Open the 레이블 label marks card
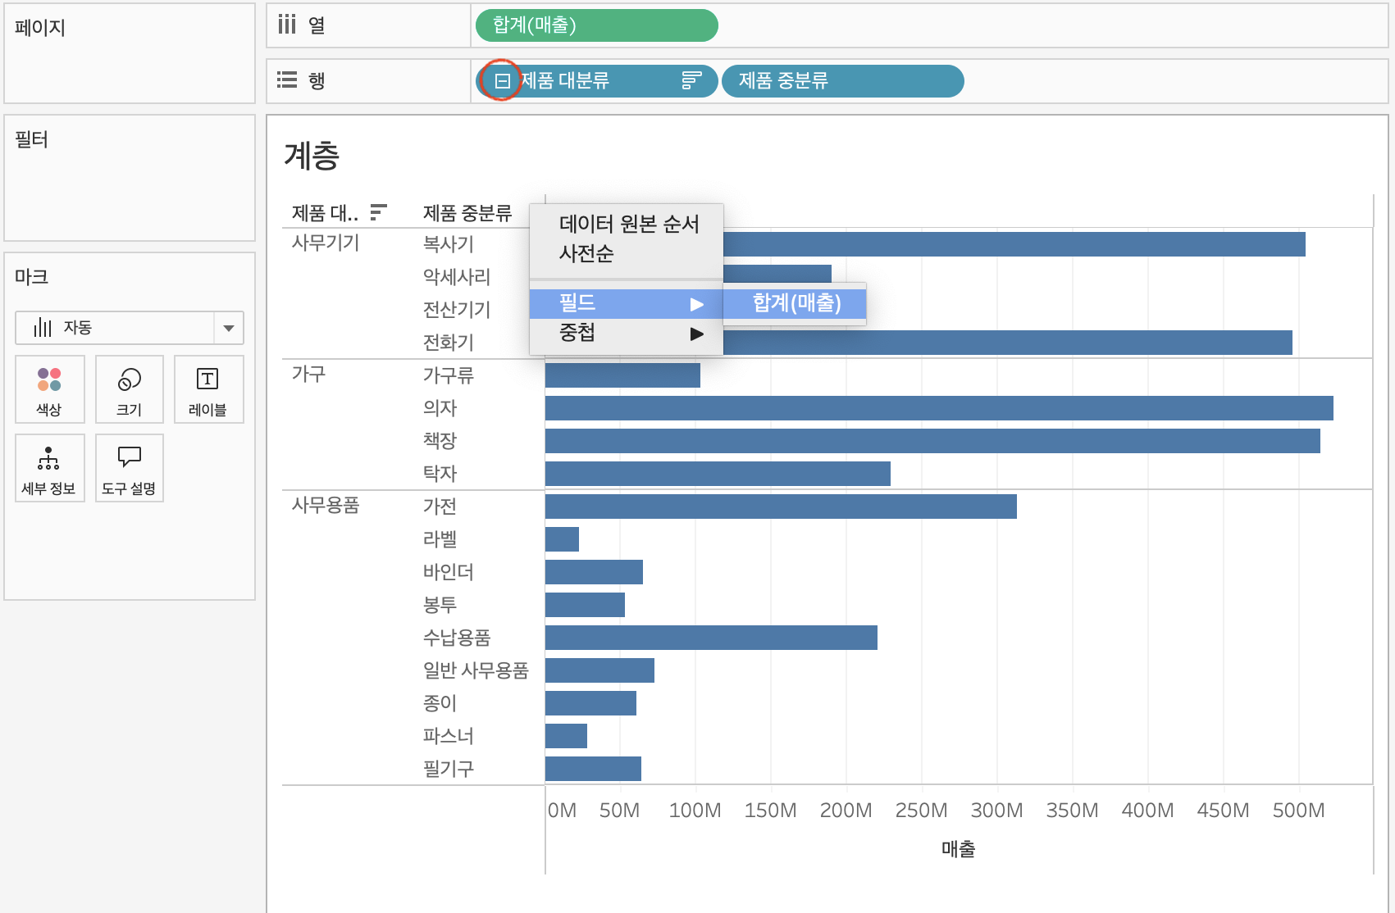 tap(208, 389)
